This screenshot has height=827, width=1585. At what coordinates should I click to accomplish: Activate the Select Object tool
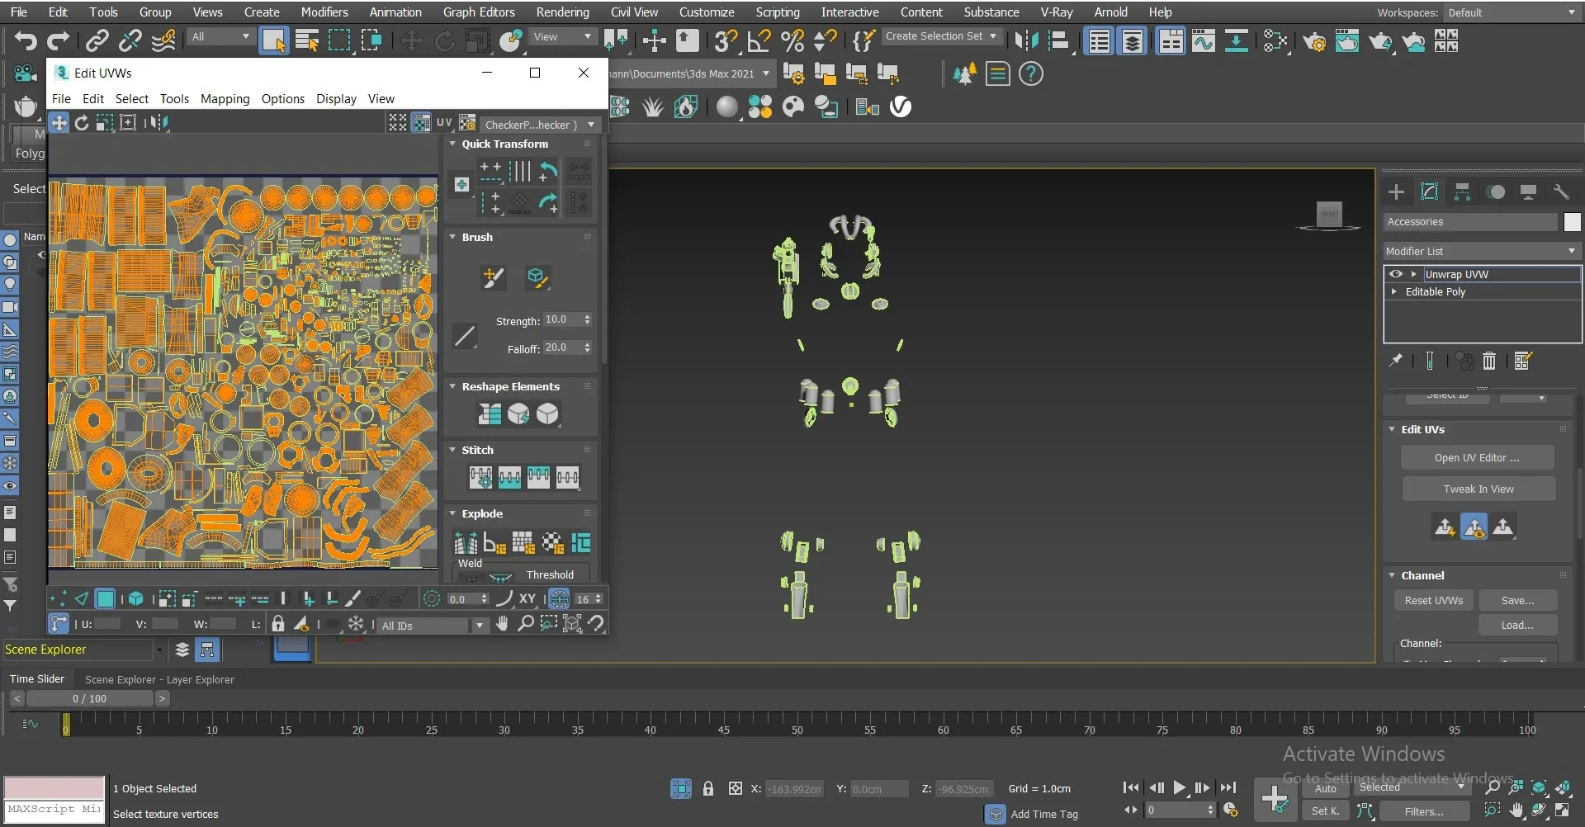pos(274,40)
